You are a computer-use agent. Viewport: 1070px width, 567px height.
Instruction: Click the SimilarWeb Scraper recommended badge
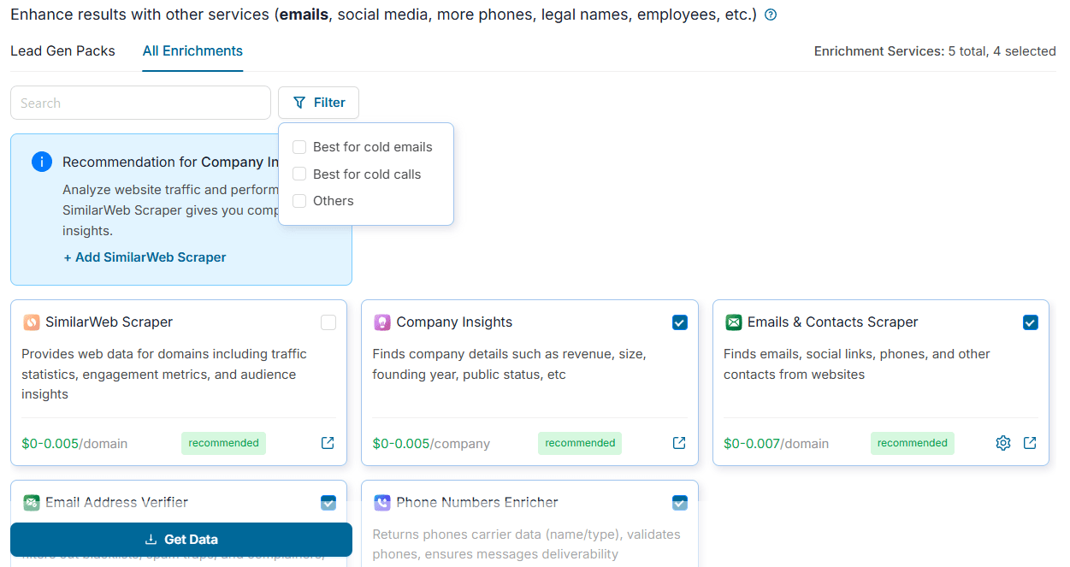coord(223,443)
